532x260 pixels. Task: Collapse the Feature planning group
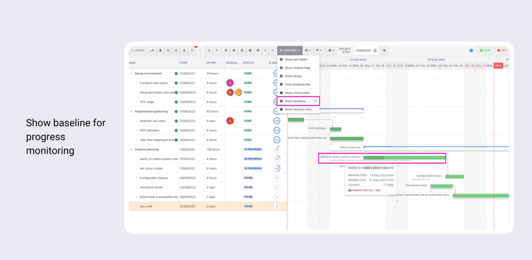[x=131, y=149]
